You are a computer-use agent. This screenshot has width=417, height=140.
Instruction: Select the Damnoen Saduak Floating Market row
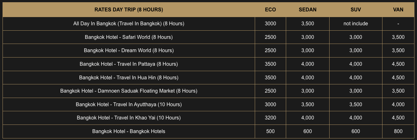click(x=129, y=91)
